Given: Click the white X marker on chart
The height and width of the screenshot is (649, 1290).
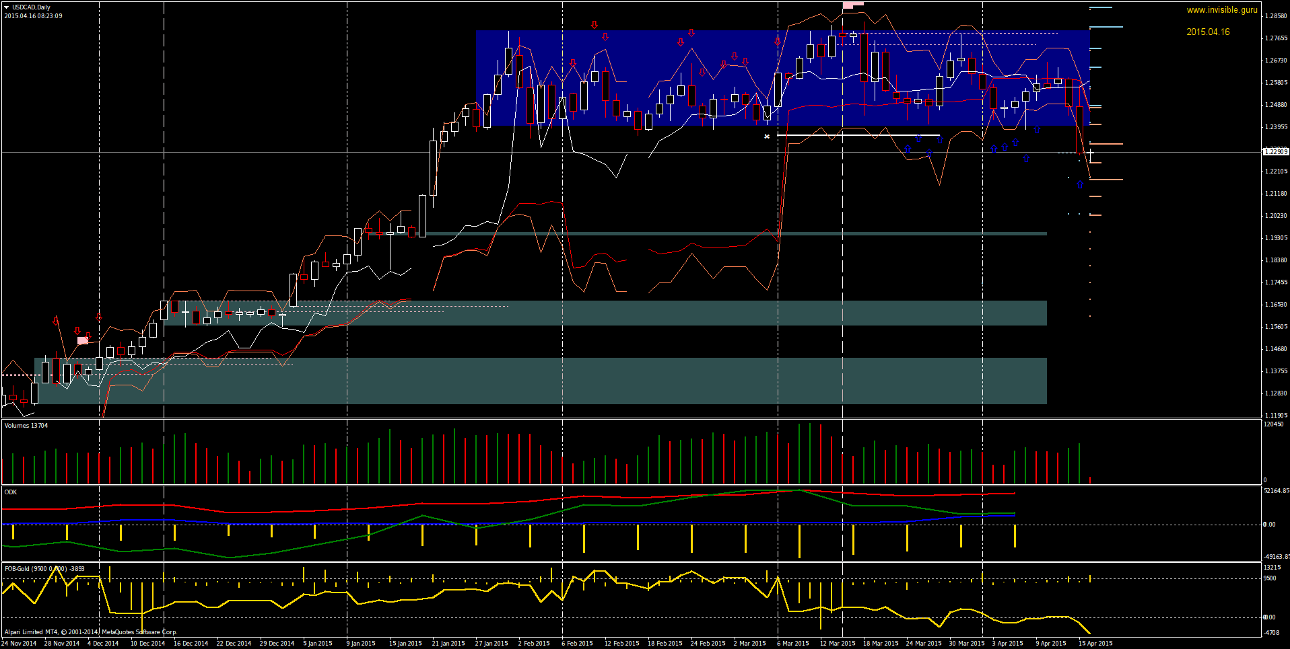Looking at the screenshot, I should (x=767, y=137).
